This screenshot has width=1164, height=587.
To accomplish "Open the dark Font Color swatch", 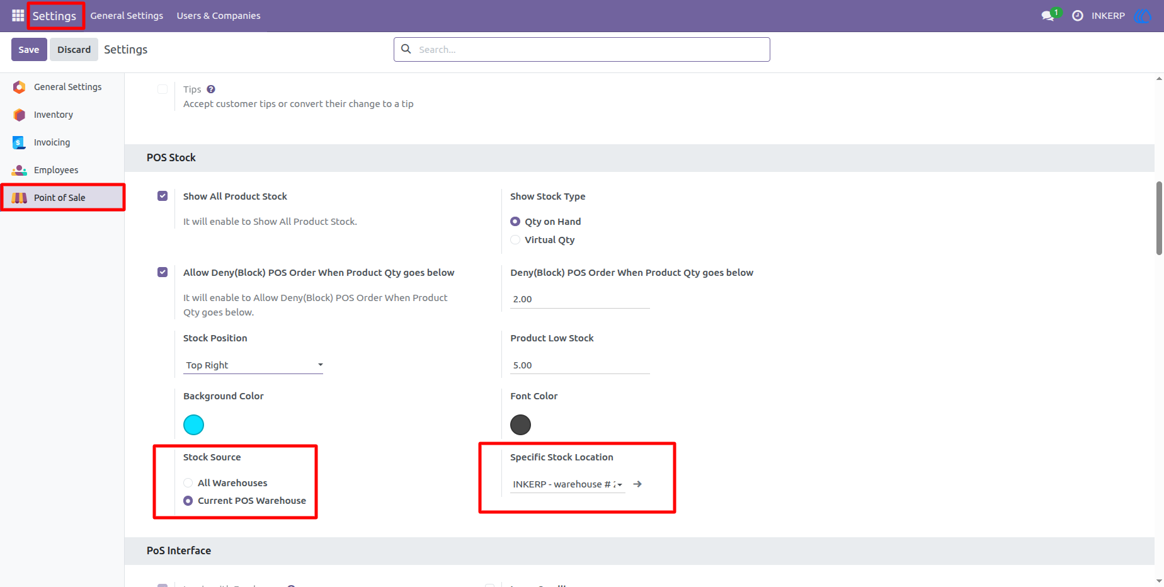I will (520, 425).
